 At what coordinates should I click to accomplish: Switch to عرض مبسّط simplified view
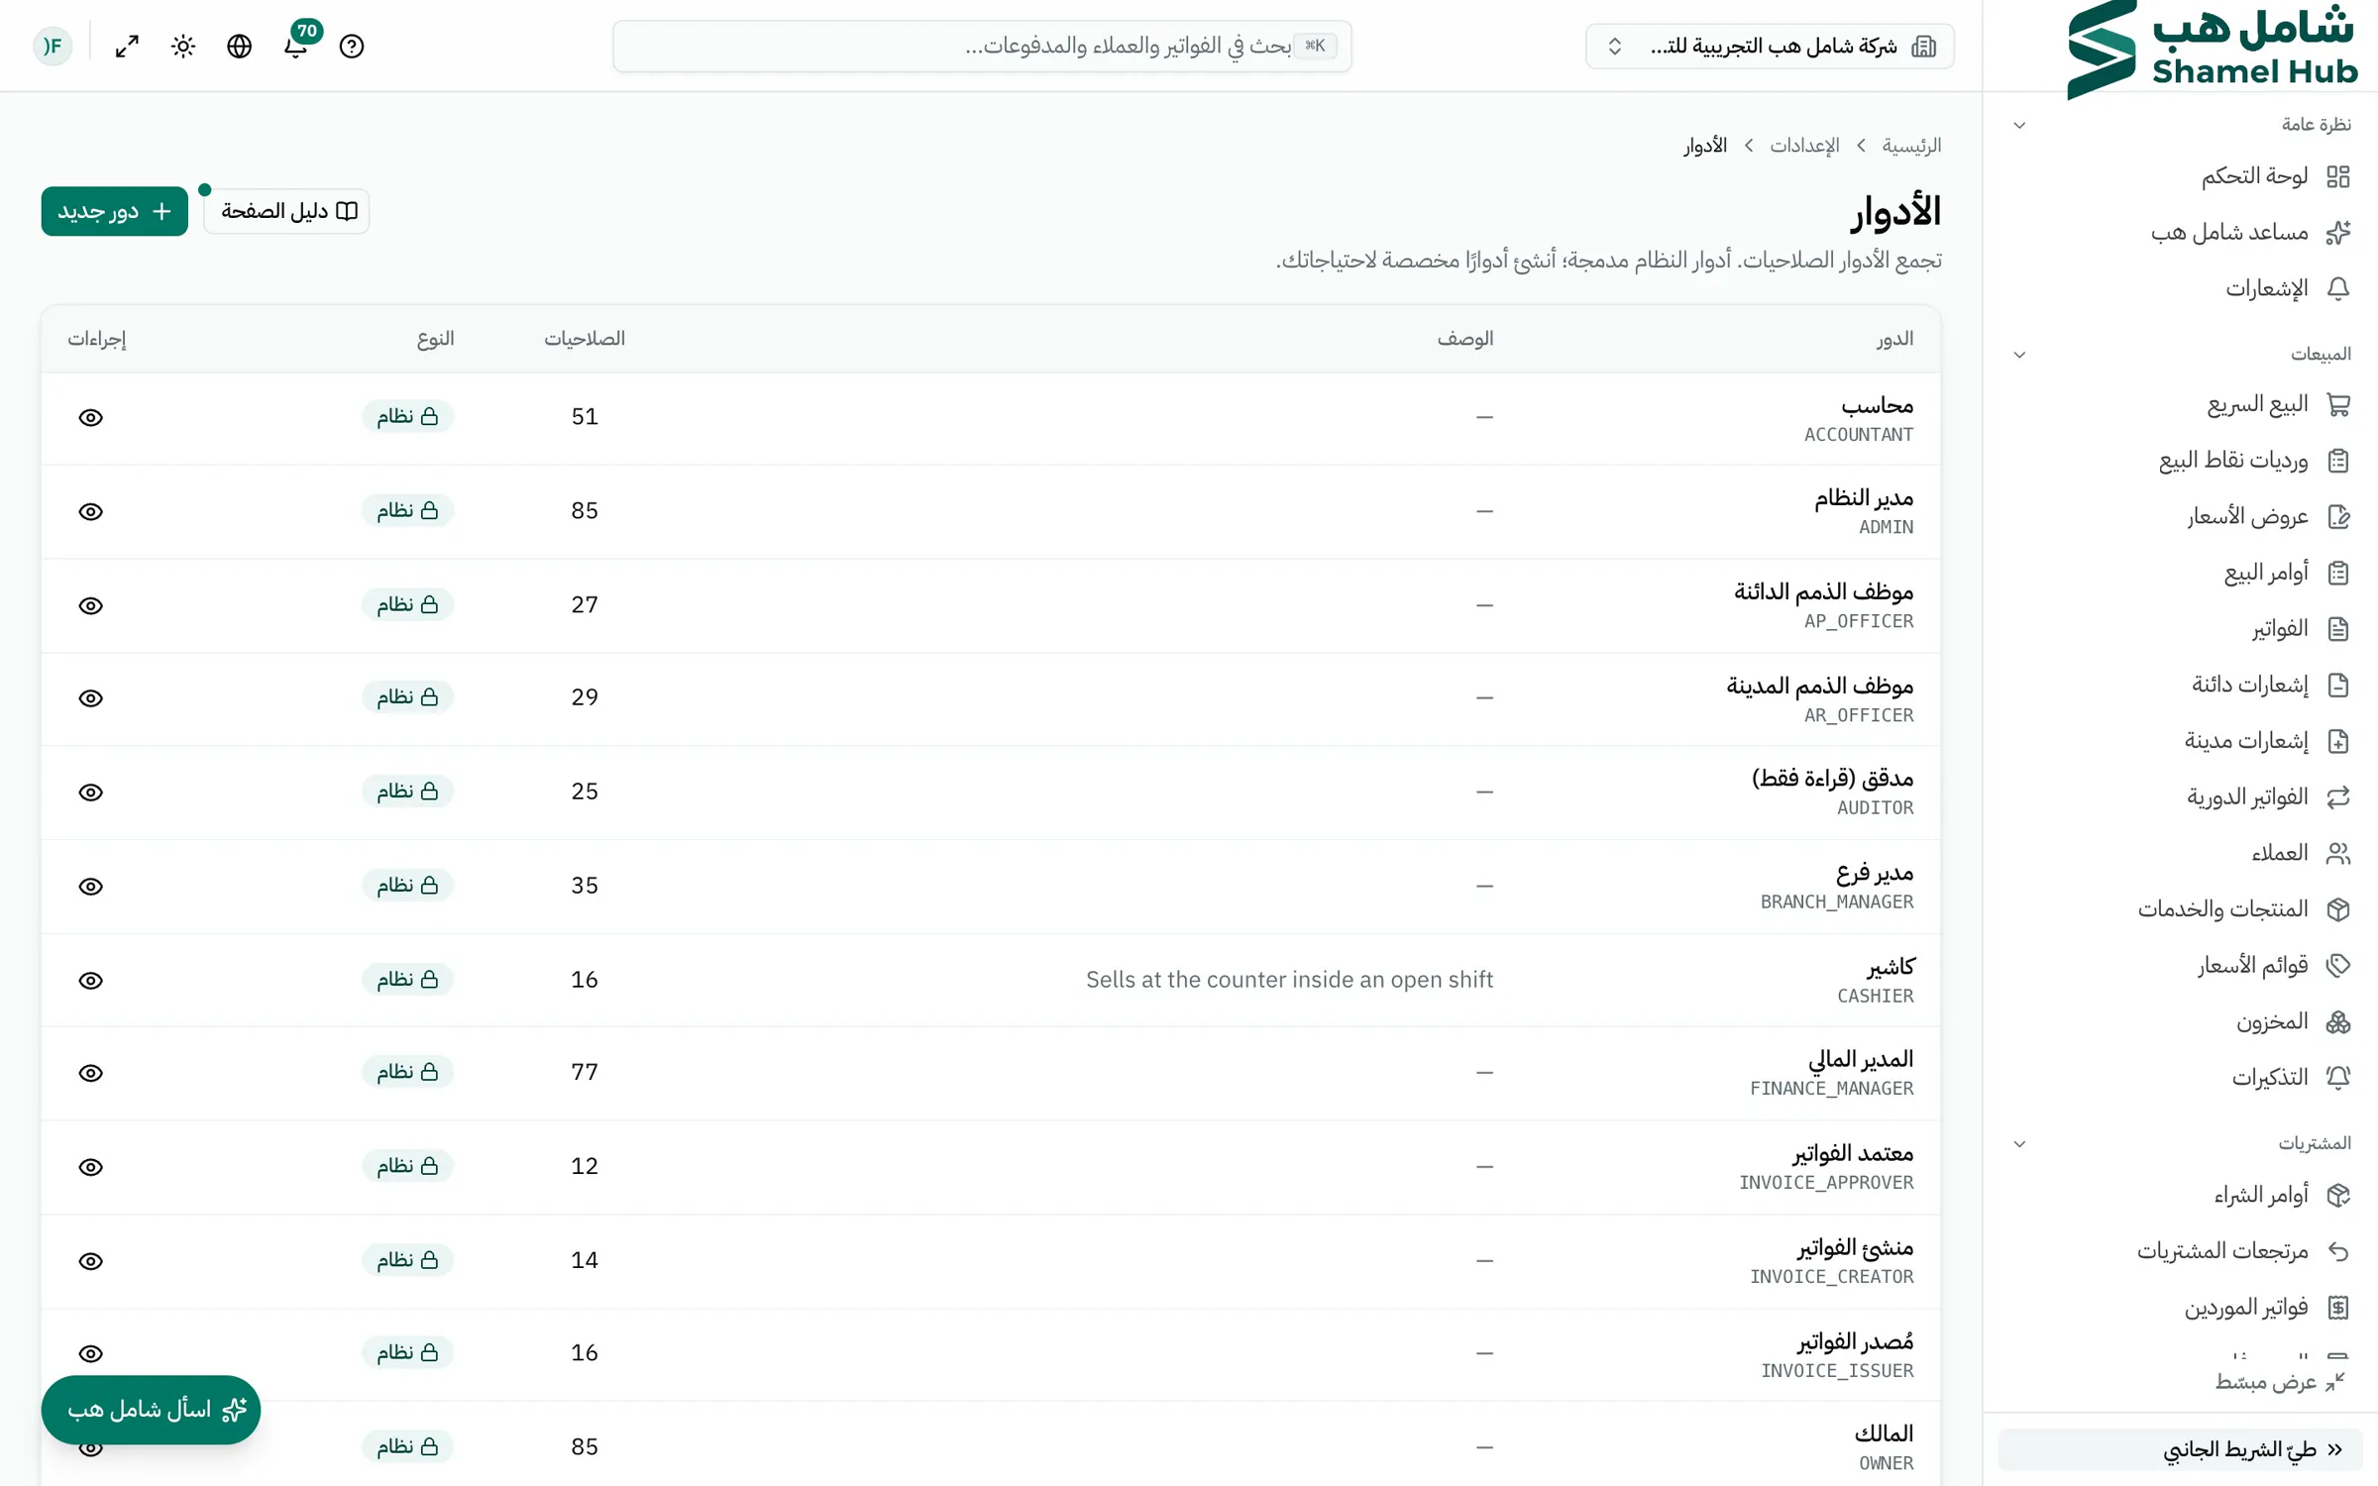tap(2279, 1382)
